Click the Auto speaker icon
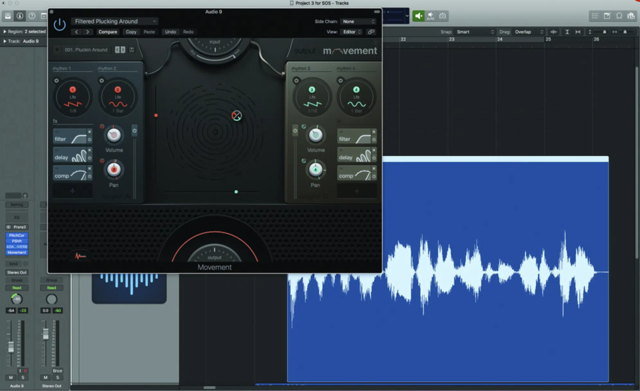The image size is (640, 391). coord(431,16)
